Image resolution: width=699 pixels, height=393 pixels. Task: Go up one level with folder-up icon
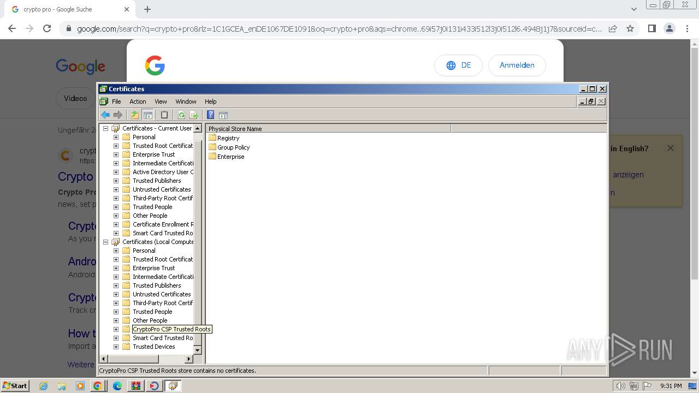click(x=134, y=115)
